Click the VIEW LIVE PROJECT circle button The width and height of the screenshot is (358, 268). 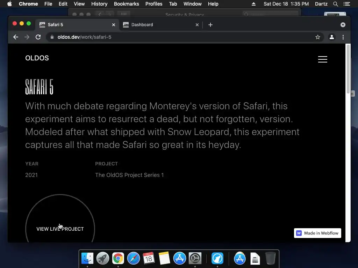pos(60,218)
